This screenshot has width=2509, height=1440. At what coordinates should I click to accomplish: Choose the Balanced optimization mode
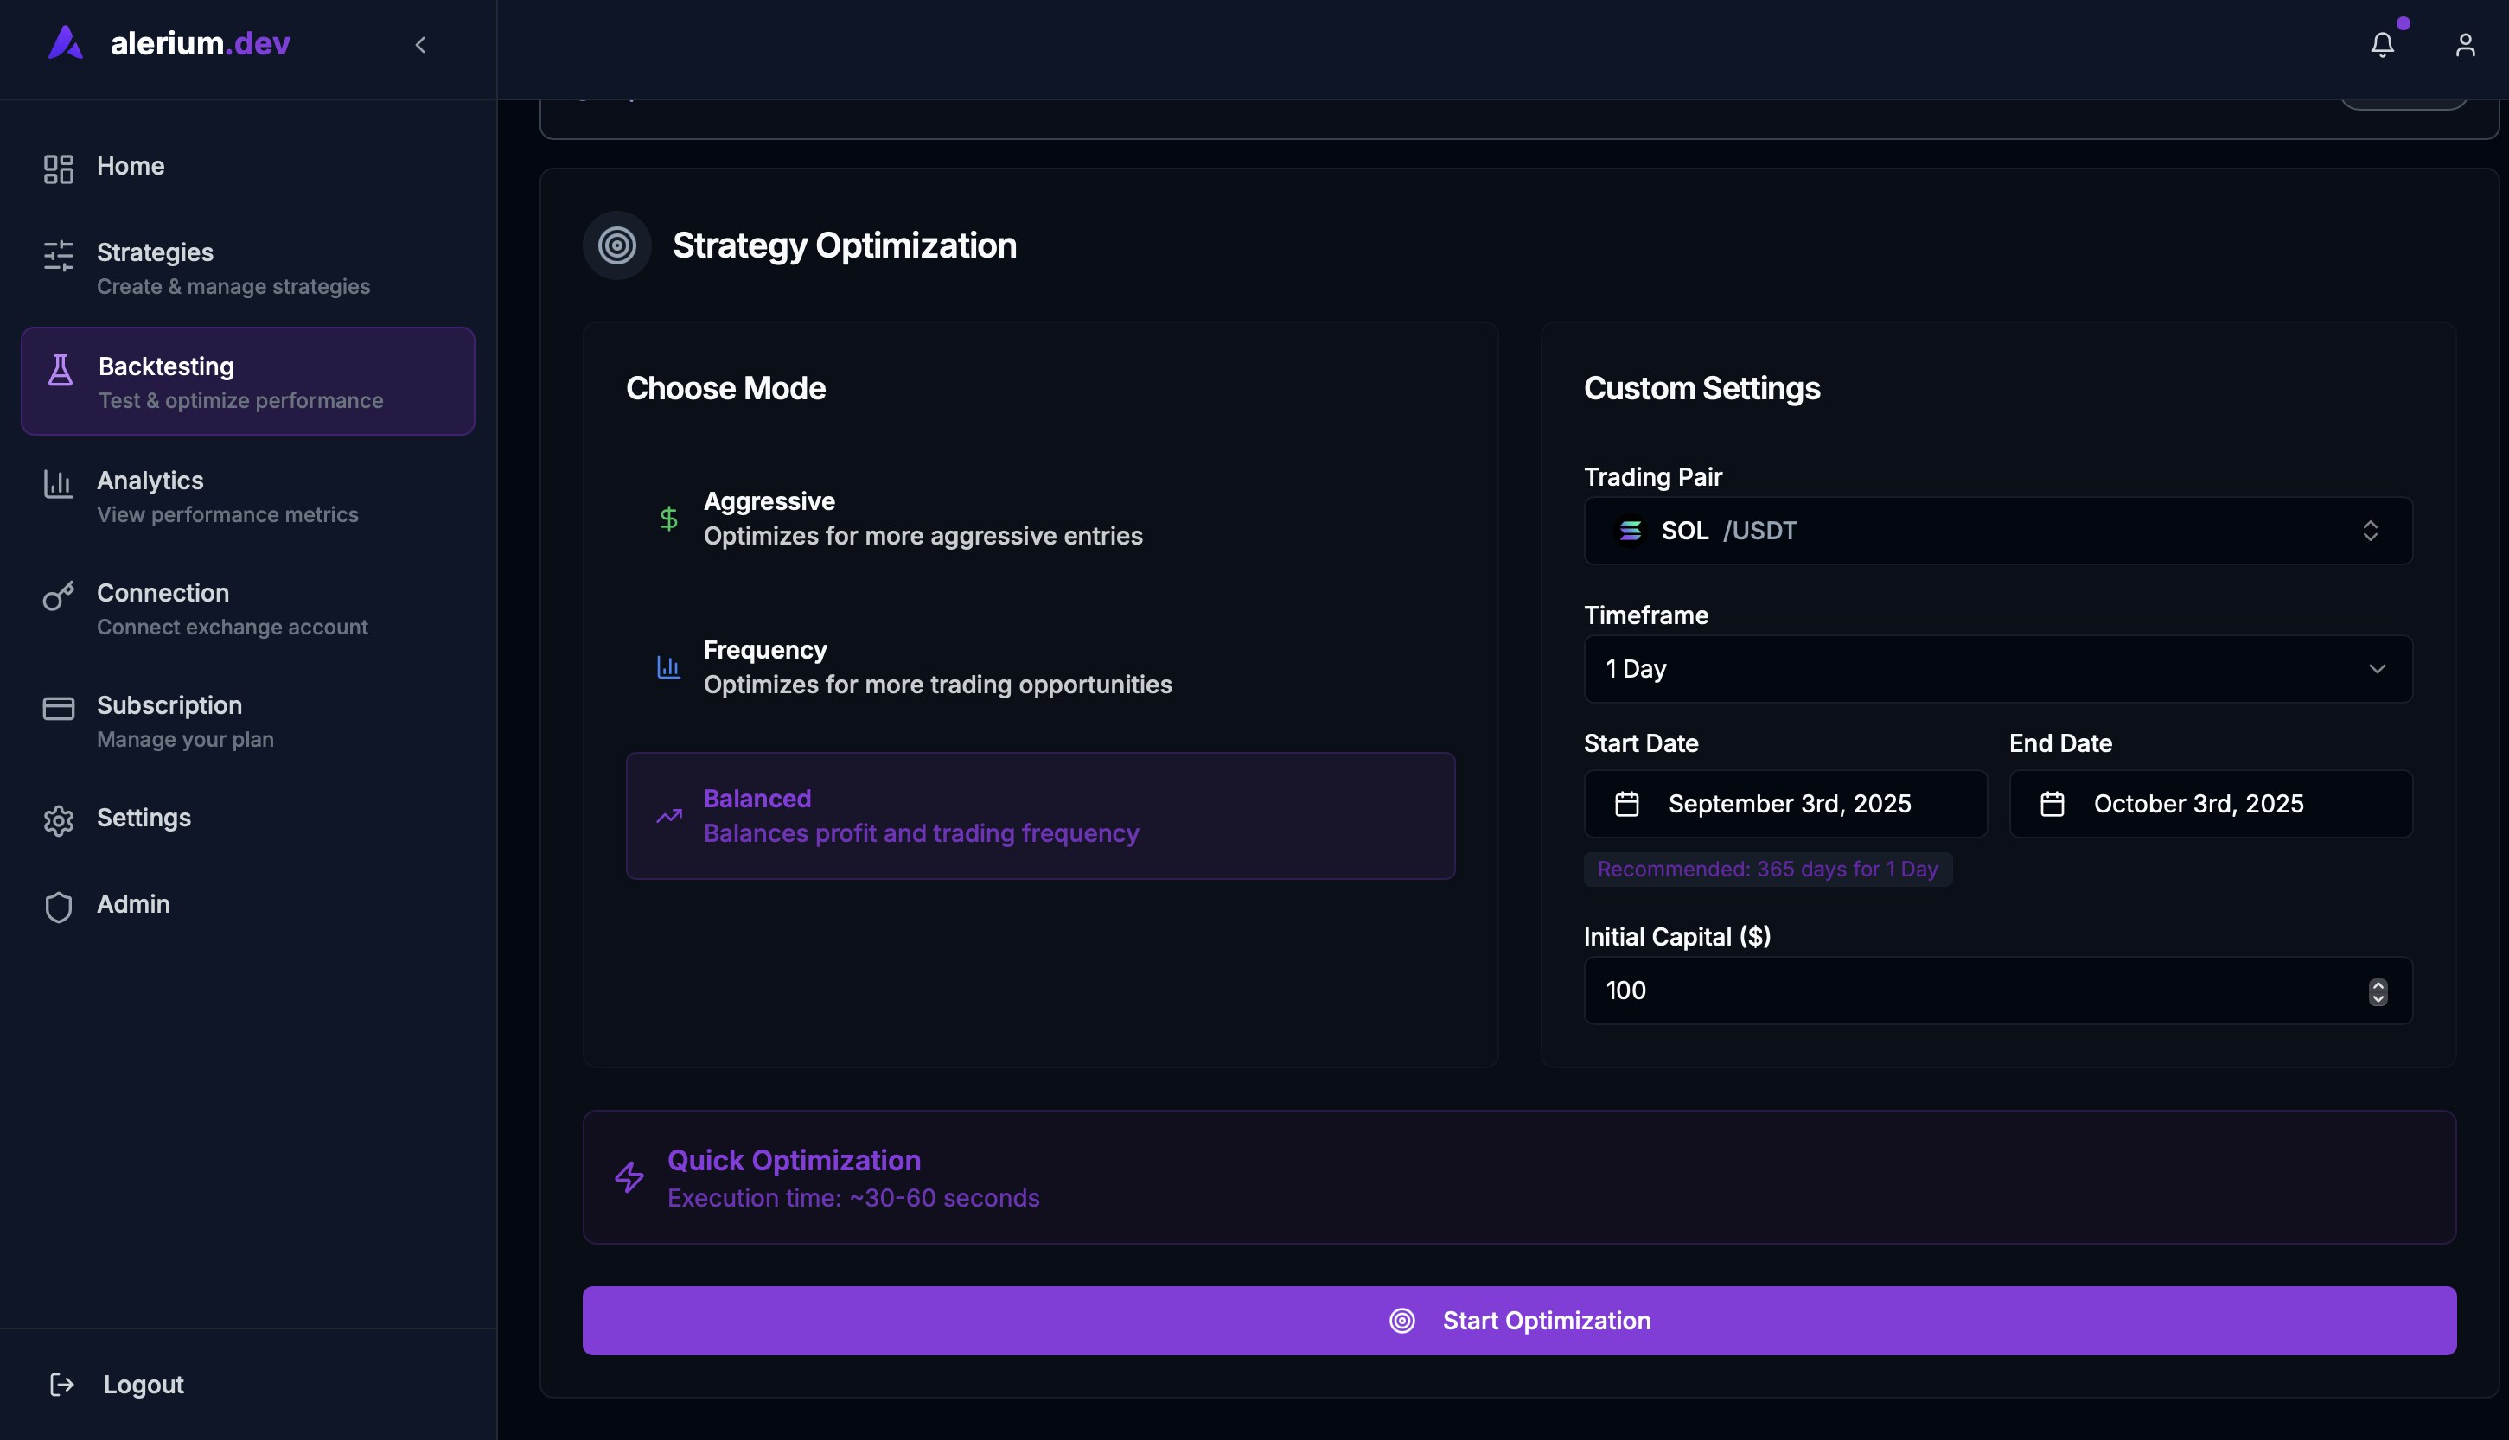tap(1039, 816)
